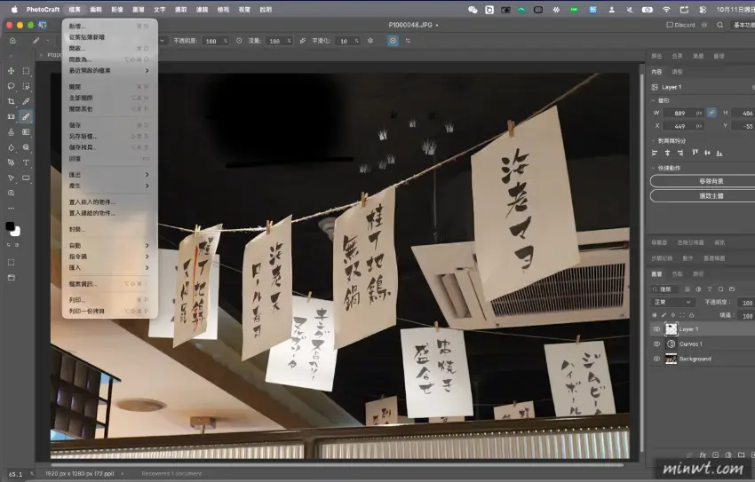Image resolution: width=755 pixels, height=482 pixels.
Task: Select the Clone Stamp tool
Action: [11, 131]
